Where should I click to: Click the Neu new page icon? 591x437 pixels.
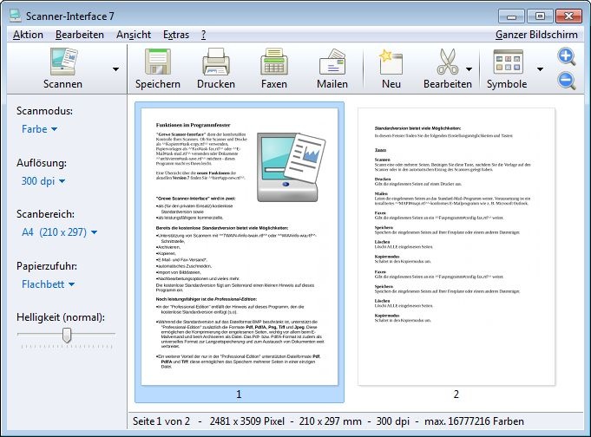point(391,61)
